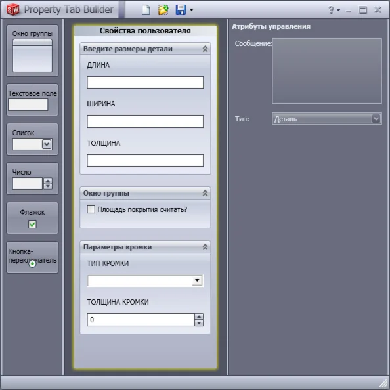Open an existing template file
This screenshot has height=390, width=390.
click(163, 10)
